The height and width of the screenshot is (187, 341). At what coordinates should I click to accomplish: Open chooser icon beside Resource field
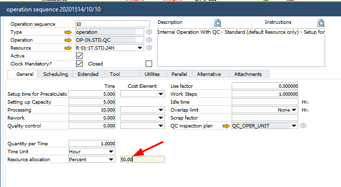(x=149, y=48)
